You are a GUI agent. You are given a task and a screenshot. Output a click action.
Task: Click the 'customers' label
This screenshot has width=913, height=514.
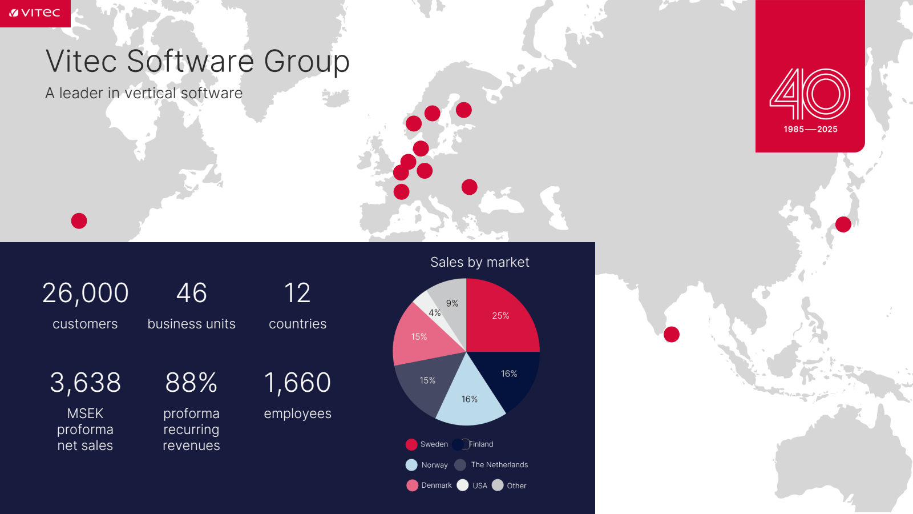85,324
